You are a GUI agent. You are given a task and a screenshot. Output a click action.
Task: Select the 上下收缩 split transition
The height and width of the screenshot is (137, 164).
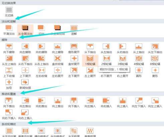click(9, 72)
